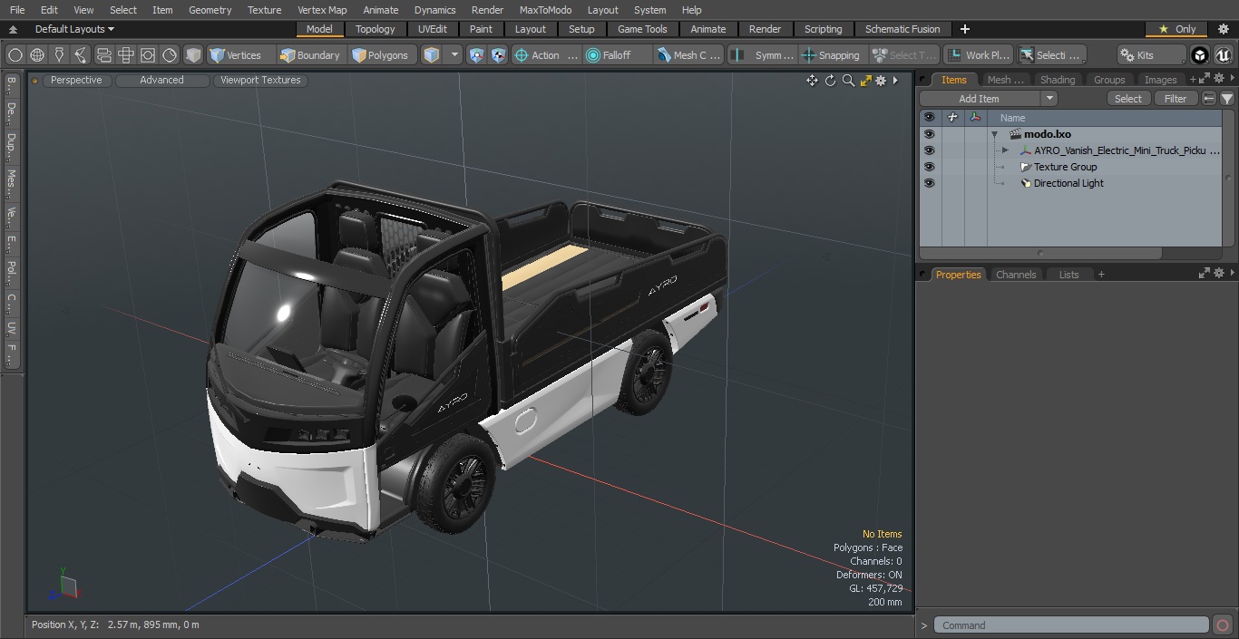
Task: Open viewport settings gear icon
Action: [x=881, y=81]
